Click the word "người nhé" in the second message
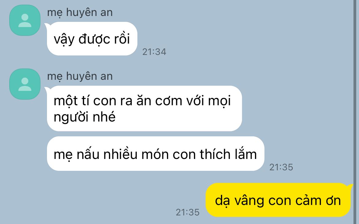Screen dimensions: 359x224 pos(84,118)
